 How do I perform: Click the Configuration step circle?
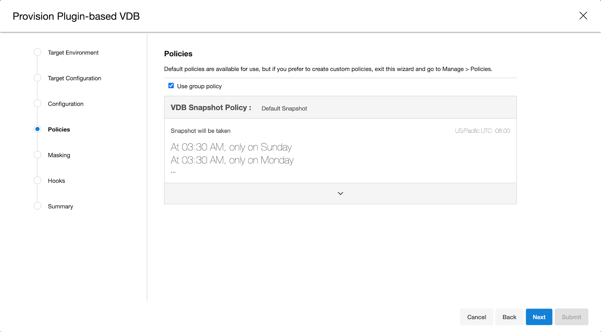point(38,104)
